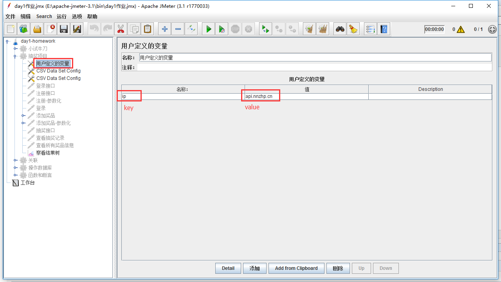
Task: Click into the 名称 name text field
Action: pos(315,58)
